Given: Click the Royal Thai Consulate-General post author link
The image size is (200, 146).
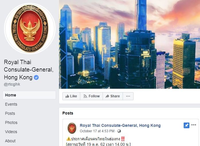Looking at the screenshot, I should coord(120,125).
